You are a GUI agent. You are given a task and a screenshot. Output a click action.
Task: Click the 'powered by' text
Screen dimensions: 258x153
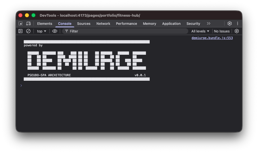[x=33, y=45]
